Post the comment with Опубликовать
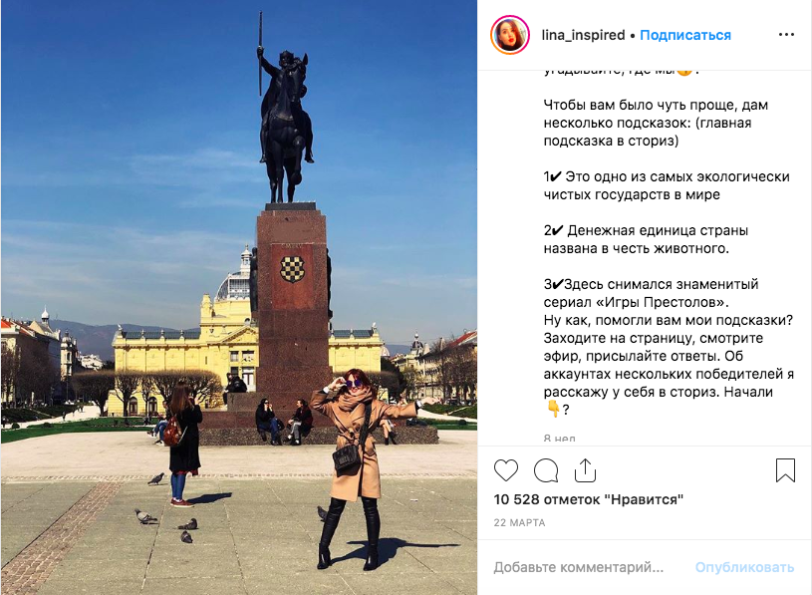812x595 pixels. (744, 567)
